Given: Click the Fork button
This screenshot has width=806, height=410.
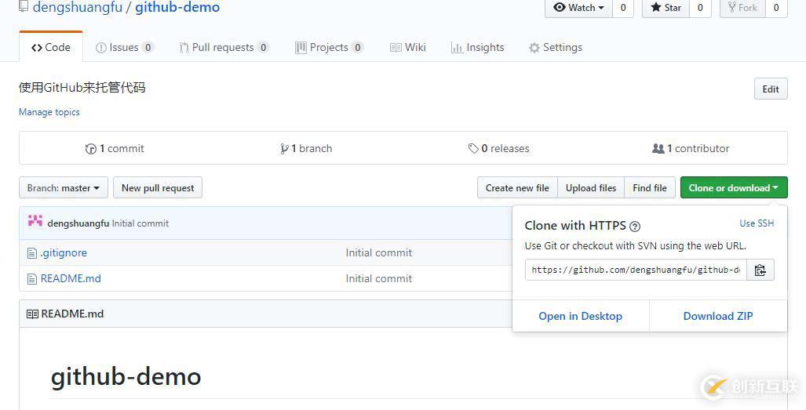Looking at the screenshot, I should pyautogui.click(x=742, y=8).
